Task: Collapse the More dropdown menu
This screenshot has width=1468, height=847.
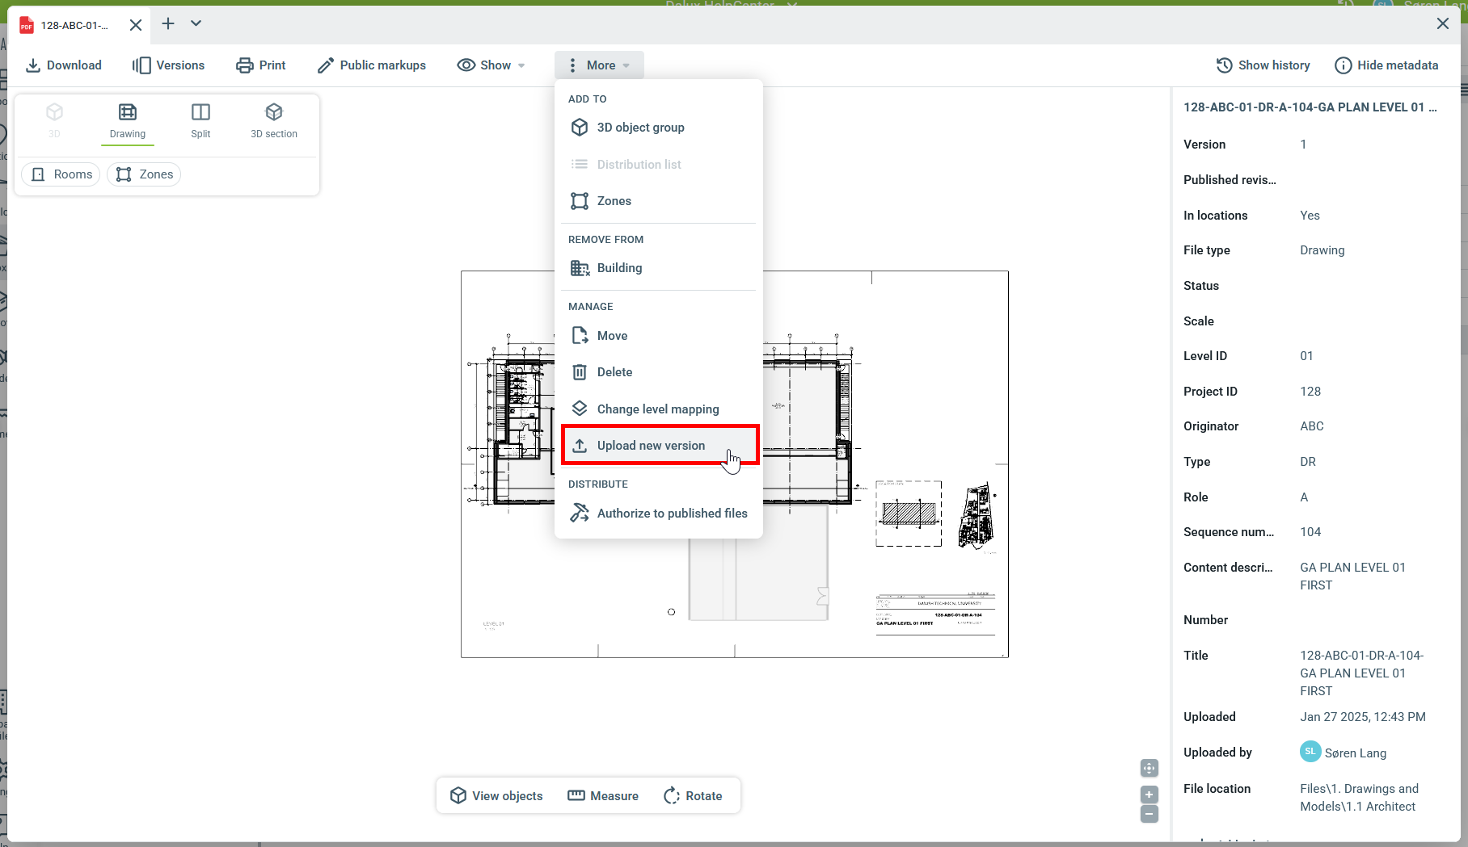Action: (x=599, y=65)
